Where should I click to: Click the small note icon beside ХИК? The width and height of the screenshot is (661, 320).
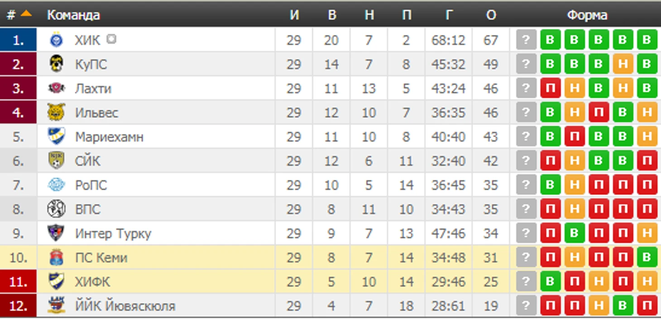pos(111,39)
